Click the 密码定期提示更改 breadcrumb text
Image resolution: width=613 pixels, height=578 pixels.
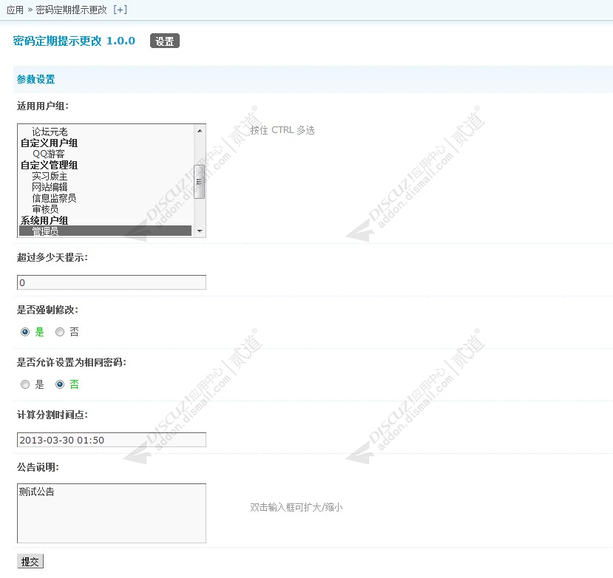click(x=71, y=10)
